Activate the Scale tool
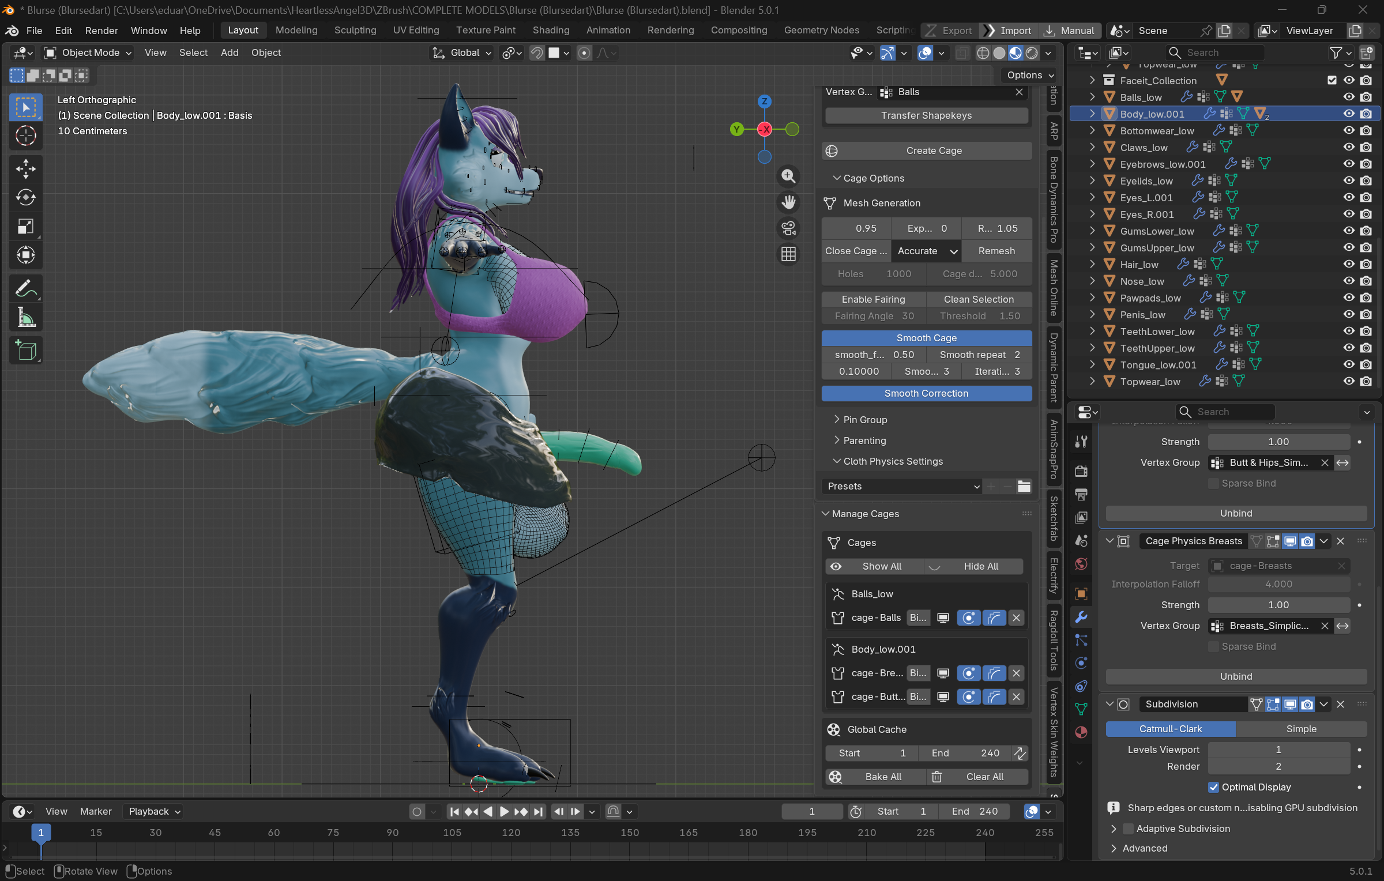This screenshot has height=881, width=1384. point(26,227)
